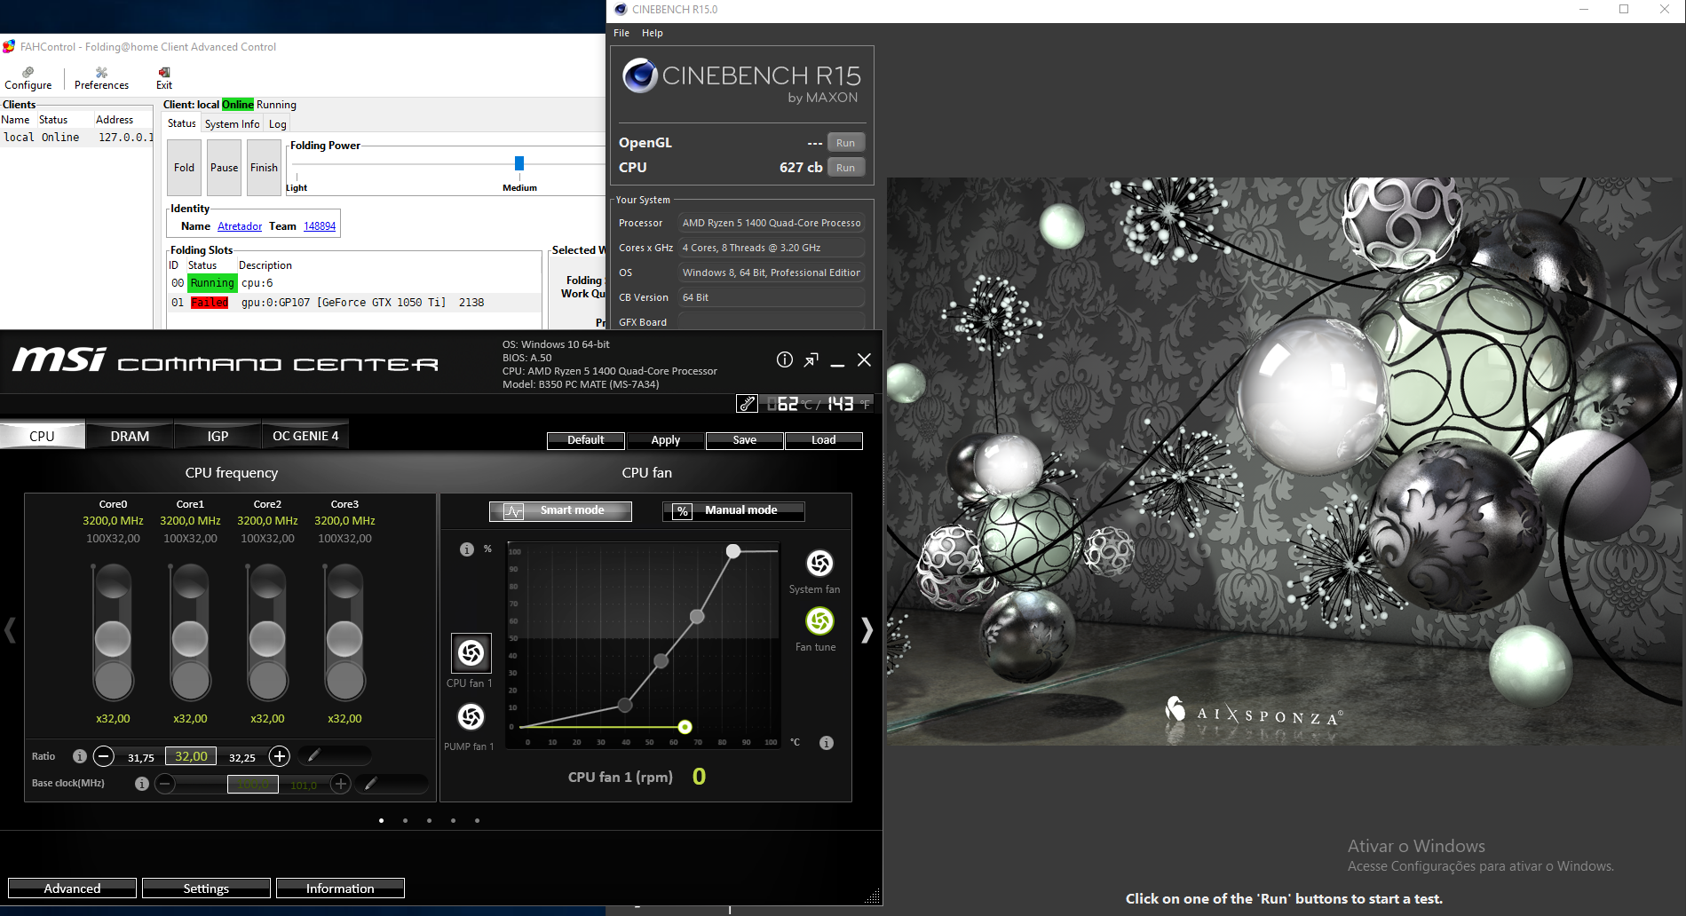Viewport: 1686px width, 916px height.
Task: Decrease the CPU Ratio with minus button
Action: pos(104,756)
